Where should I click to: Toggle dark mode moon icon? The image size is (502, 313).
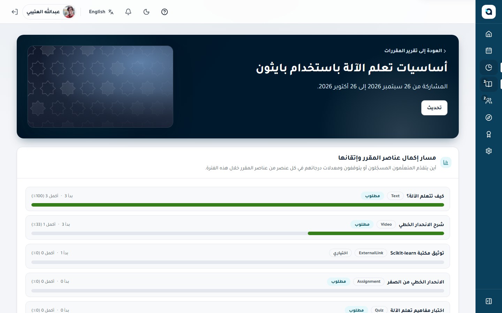coord(146,12)
